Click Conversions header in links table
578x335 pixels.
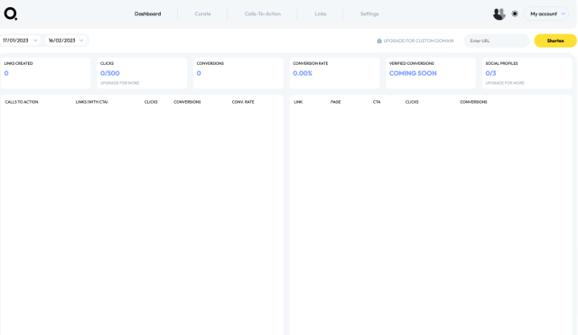tap(473, 102)
